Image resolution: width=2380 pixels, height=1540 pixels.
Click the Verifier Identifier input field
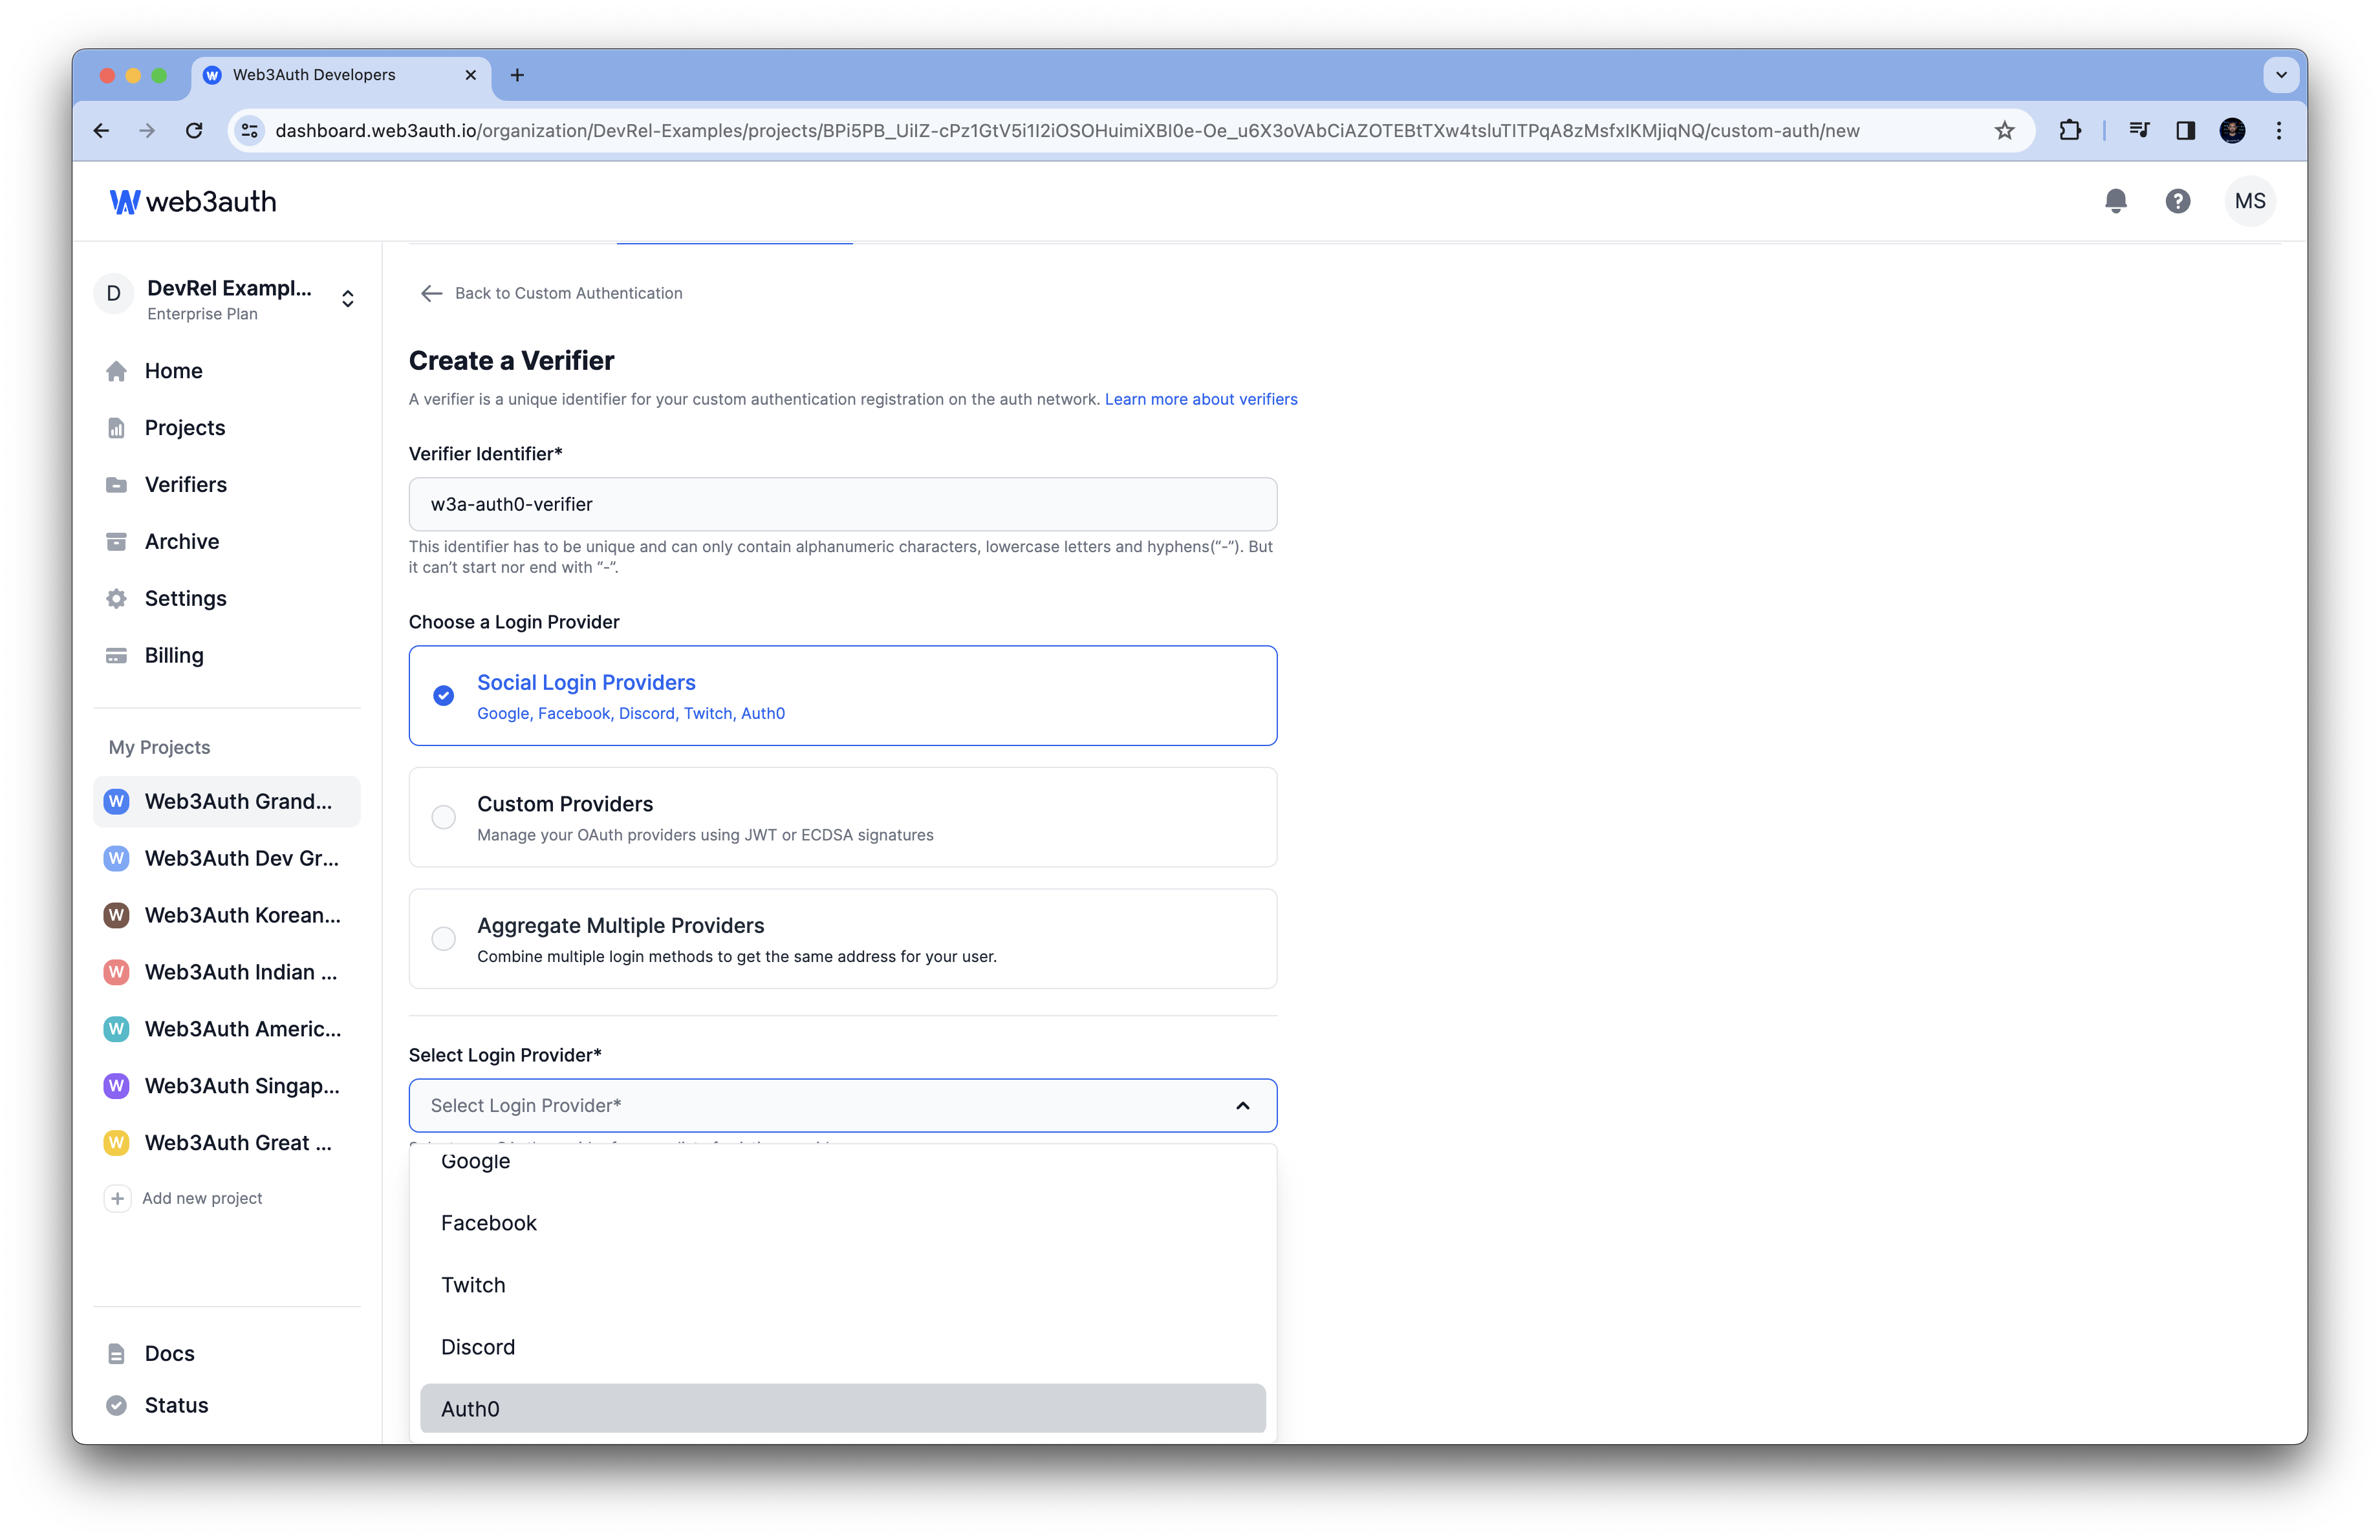pos(842,505)
